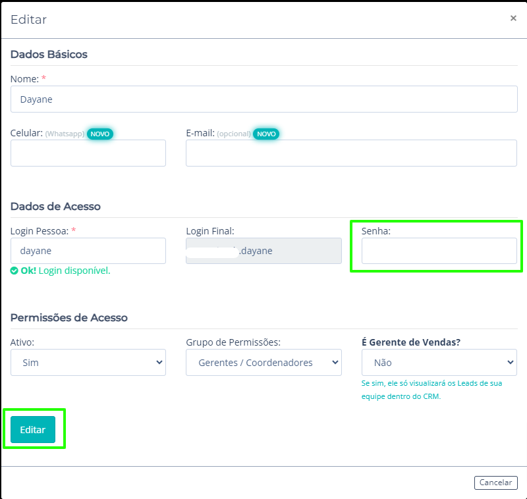Close the Editar dialog with the X
527x499 pixels.
tap(513, 18)
